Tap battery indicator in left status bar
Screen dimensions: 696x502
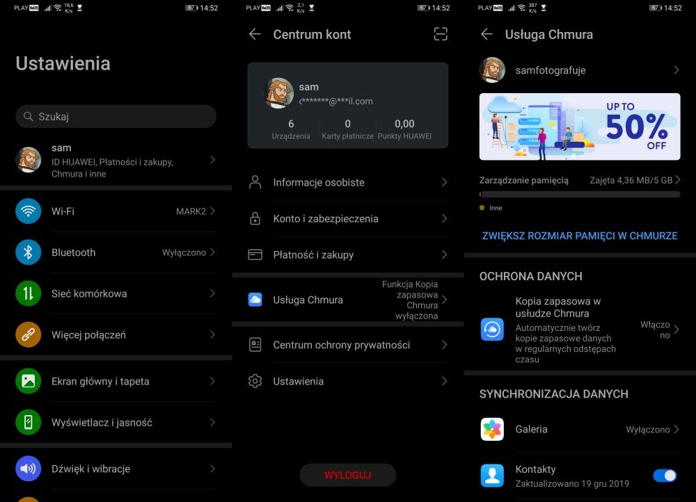click(191, 8)
